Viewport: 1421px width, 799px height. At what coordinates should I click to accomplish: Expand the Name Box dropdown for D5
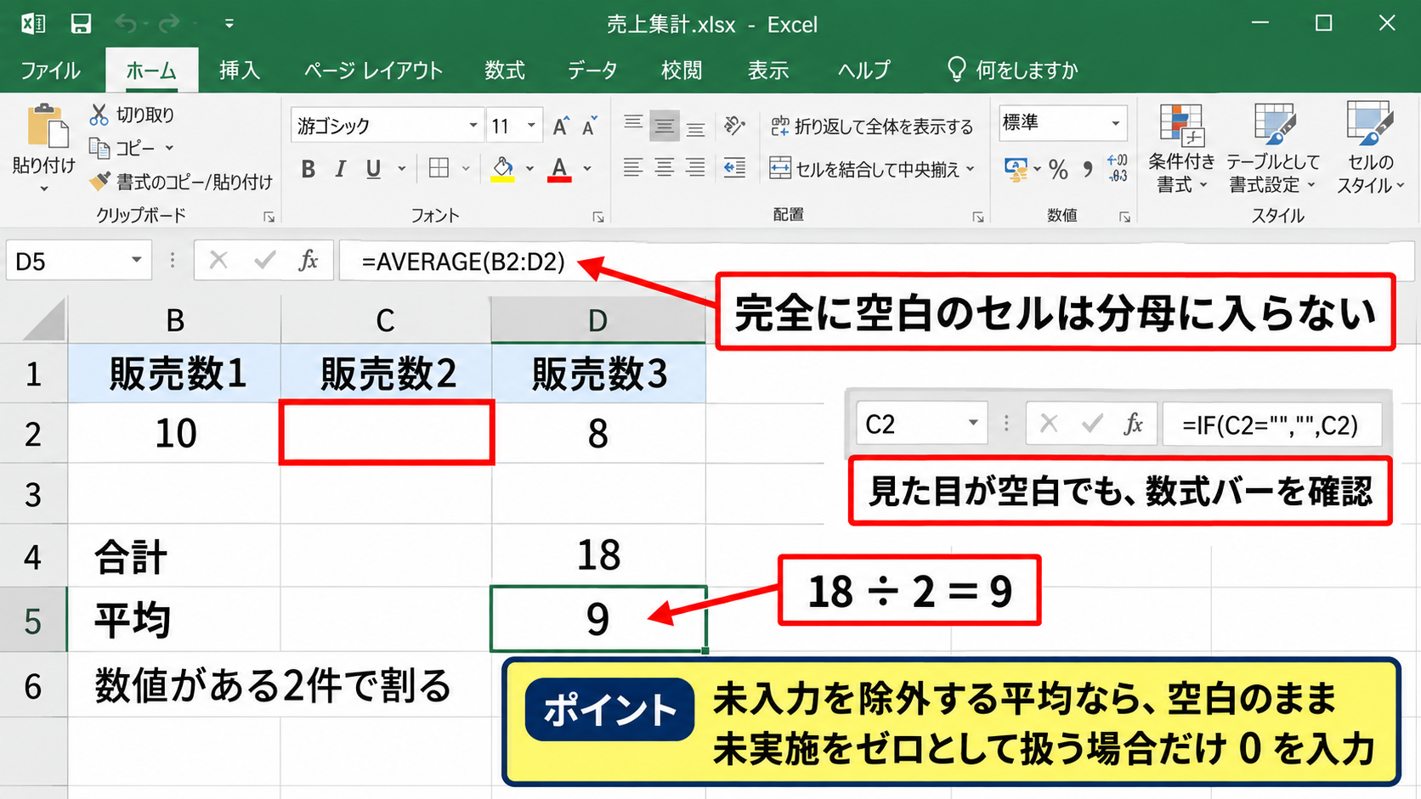(x=136, y=260)
